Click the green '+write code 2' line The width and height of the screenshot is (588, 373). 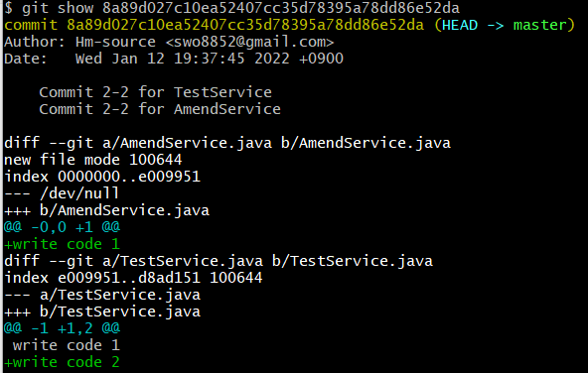62,362
